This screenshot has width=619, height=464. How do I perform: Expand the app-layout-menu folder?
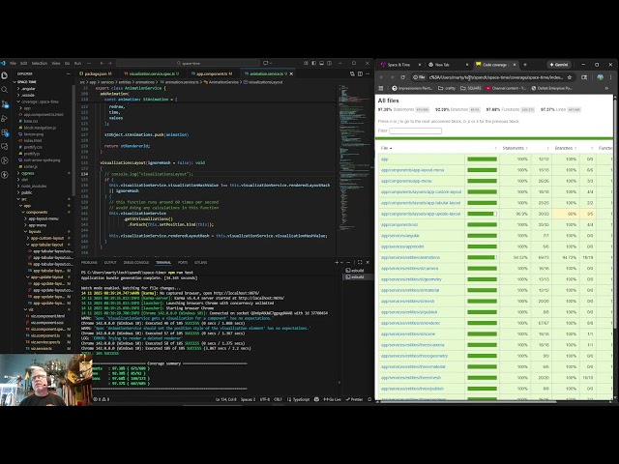click(42, 218)
